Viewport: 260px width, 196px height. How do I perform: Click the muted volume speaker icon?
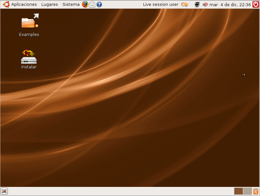pyautogui.click(x=205, y=5)
